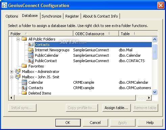Sort by the Table column header
The image size is (166, 130).
click(x=138, y=34)
